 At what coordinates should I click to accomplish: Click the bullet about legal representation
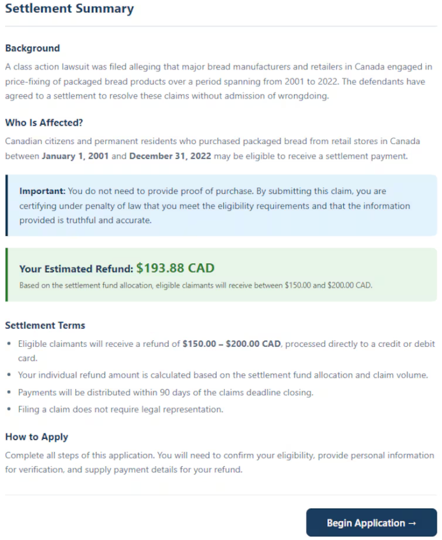[121, 409]
